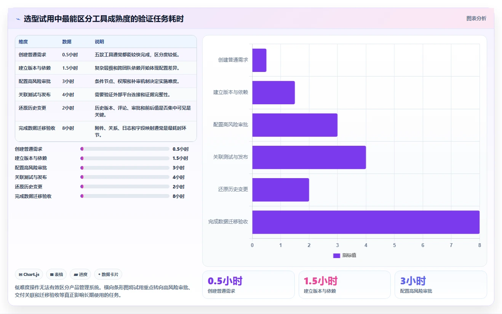The height and width of the screenshot is (314, 502).
Task: Click the 建立版本与依赖 chart bar
Action: (273, 92)
